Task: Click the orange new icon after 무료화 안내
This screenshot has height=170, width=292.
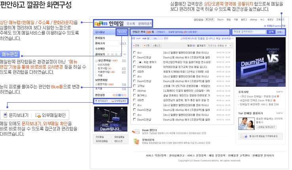Action: point(278,96)
